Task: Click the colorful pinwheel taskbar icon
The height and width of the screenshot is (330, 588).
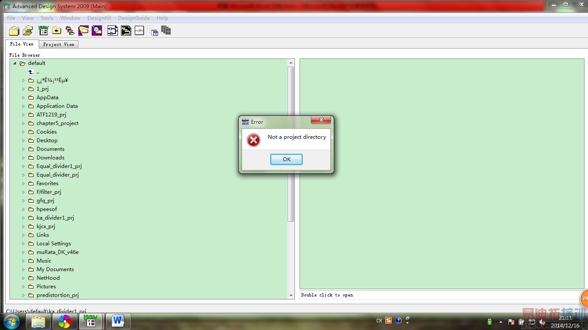Action: tap(65, 321)
